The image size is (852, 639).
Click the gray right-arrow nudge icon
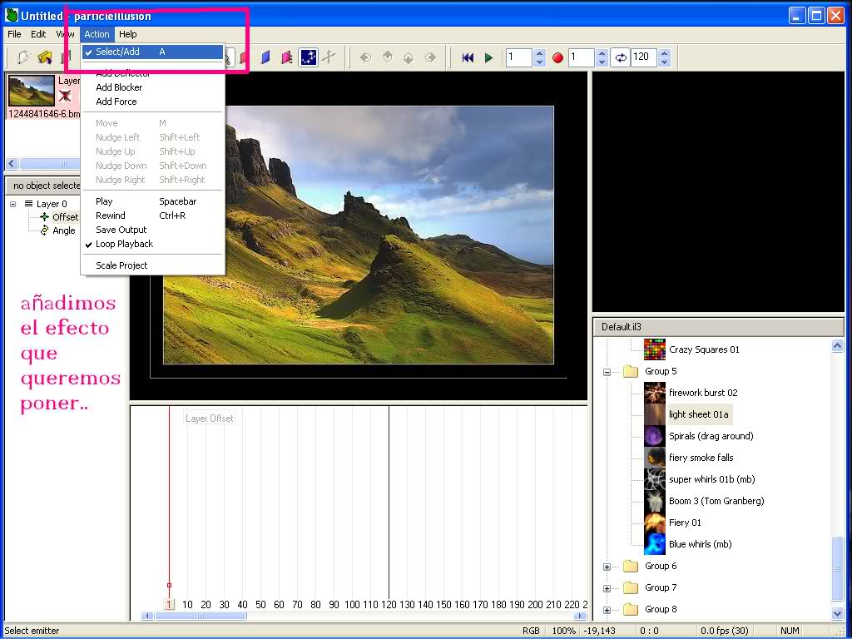430,57
